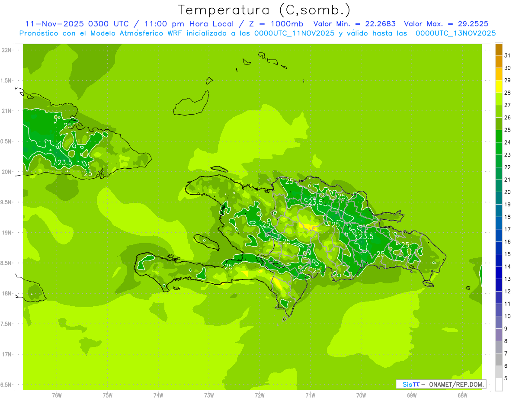
Task: Pick the purple swatch between 8 and 9
Action: point(499,335)
